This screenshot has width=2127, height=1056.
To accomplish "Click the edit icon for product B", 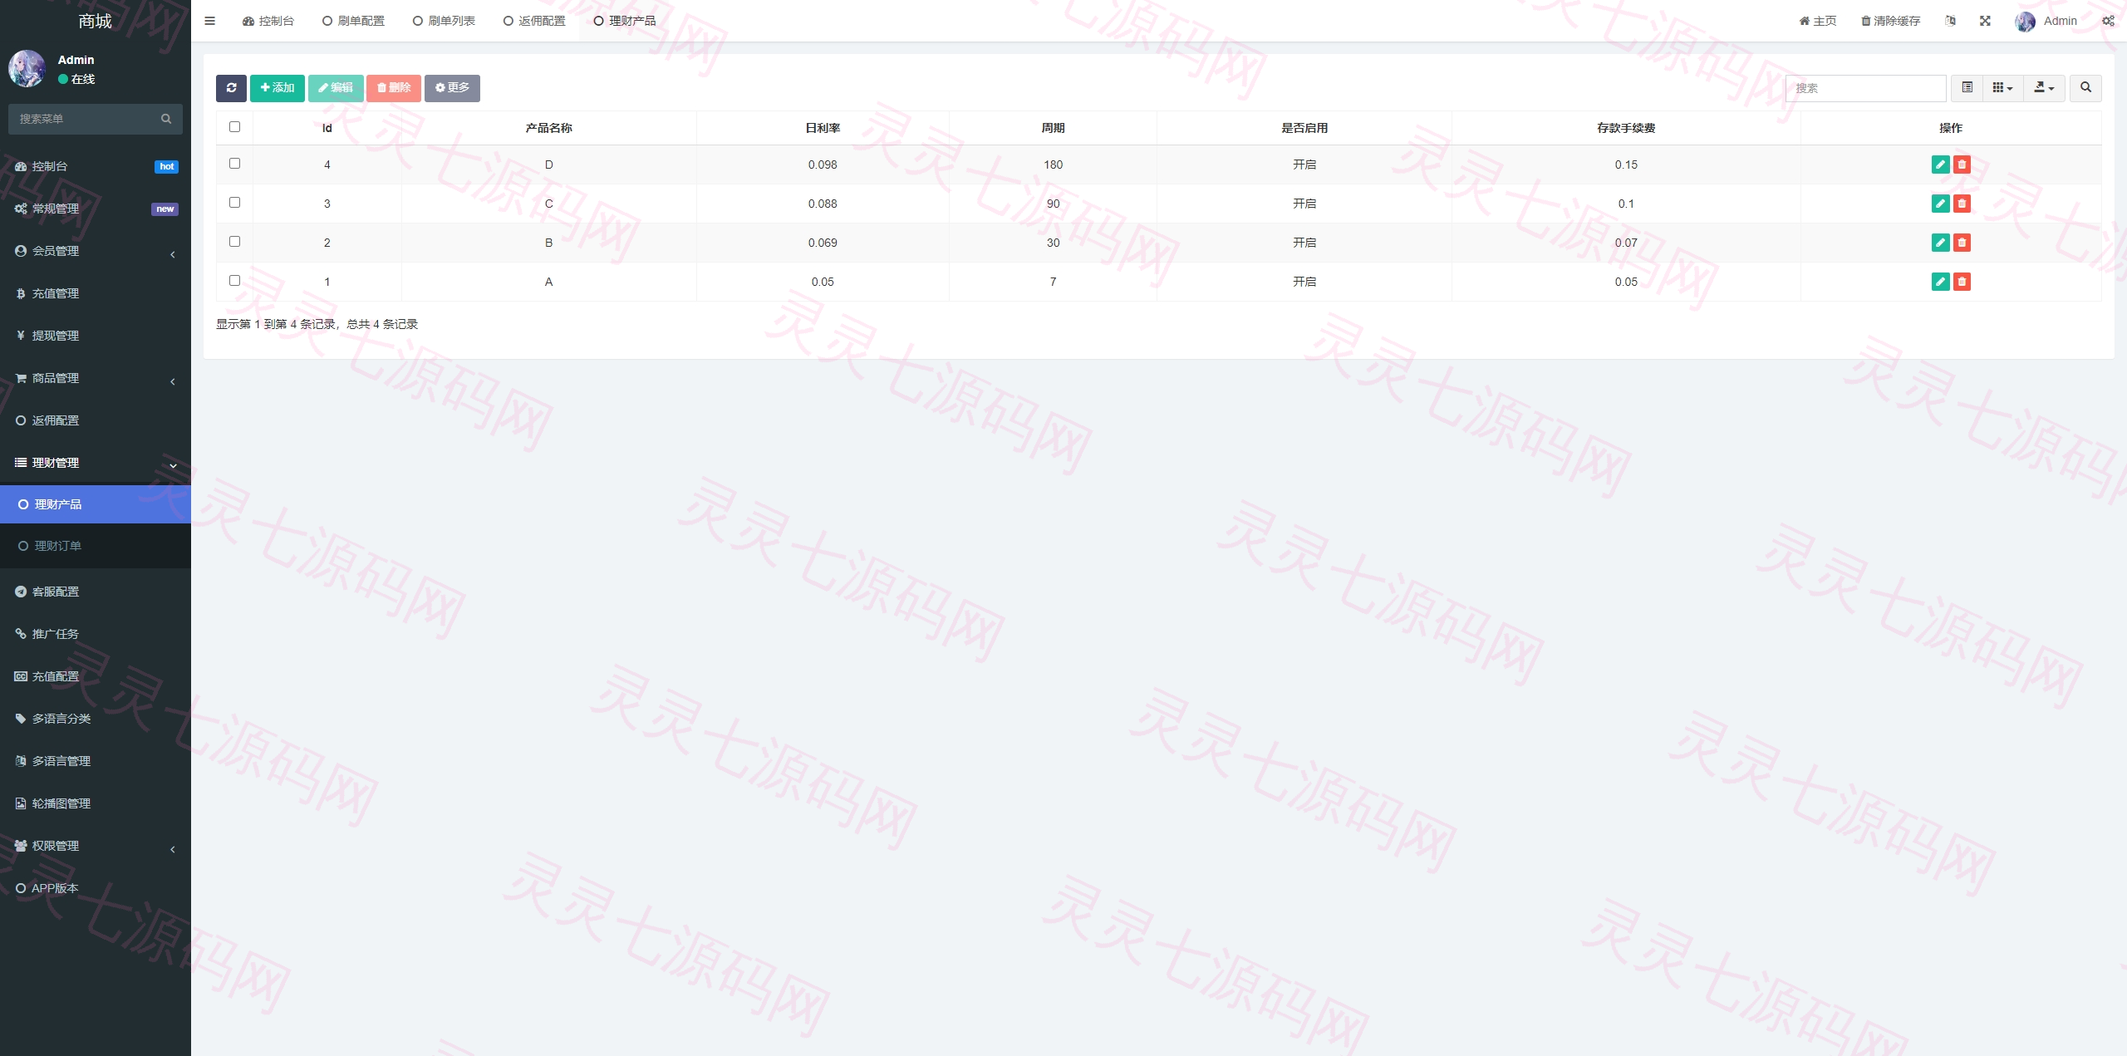I will pyautogui.click(x=1940, y=243).
